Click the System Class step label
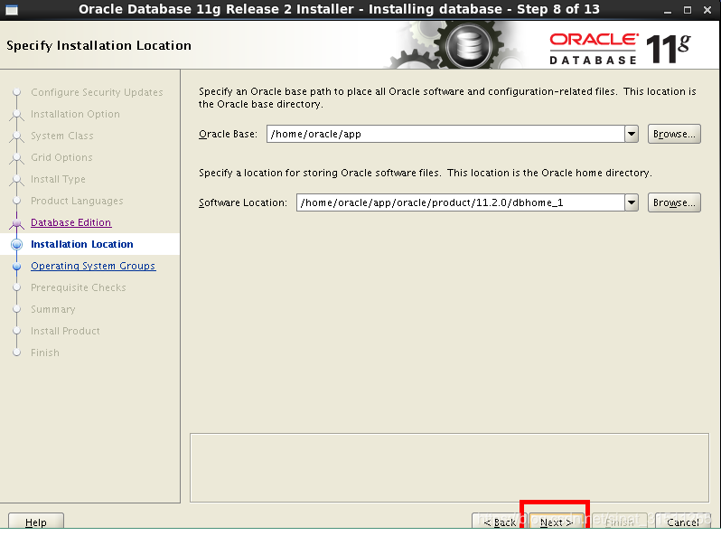The width and height of the screenshot is (721, 536). coord(62,136)
